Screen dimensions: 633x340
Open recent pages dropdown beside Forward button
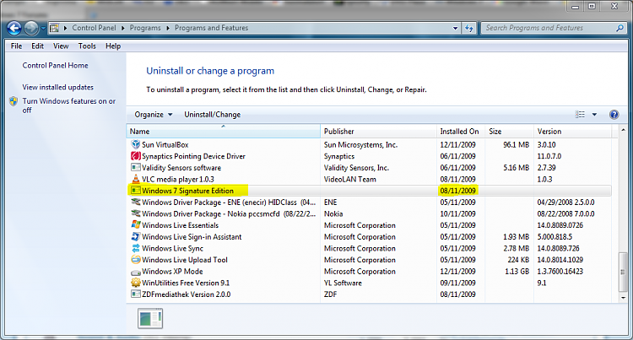tap(43, 29)
